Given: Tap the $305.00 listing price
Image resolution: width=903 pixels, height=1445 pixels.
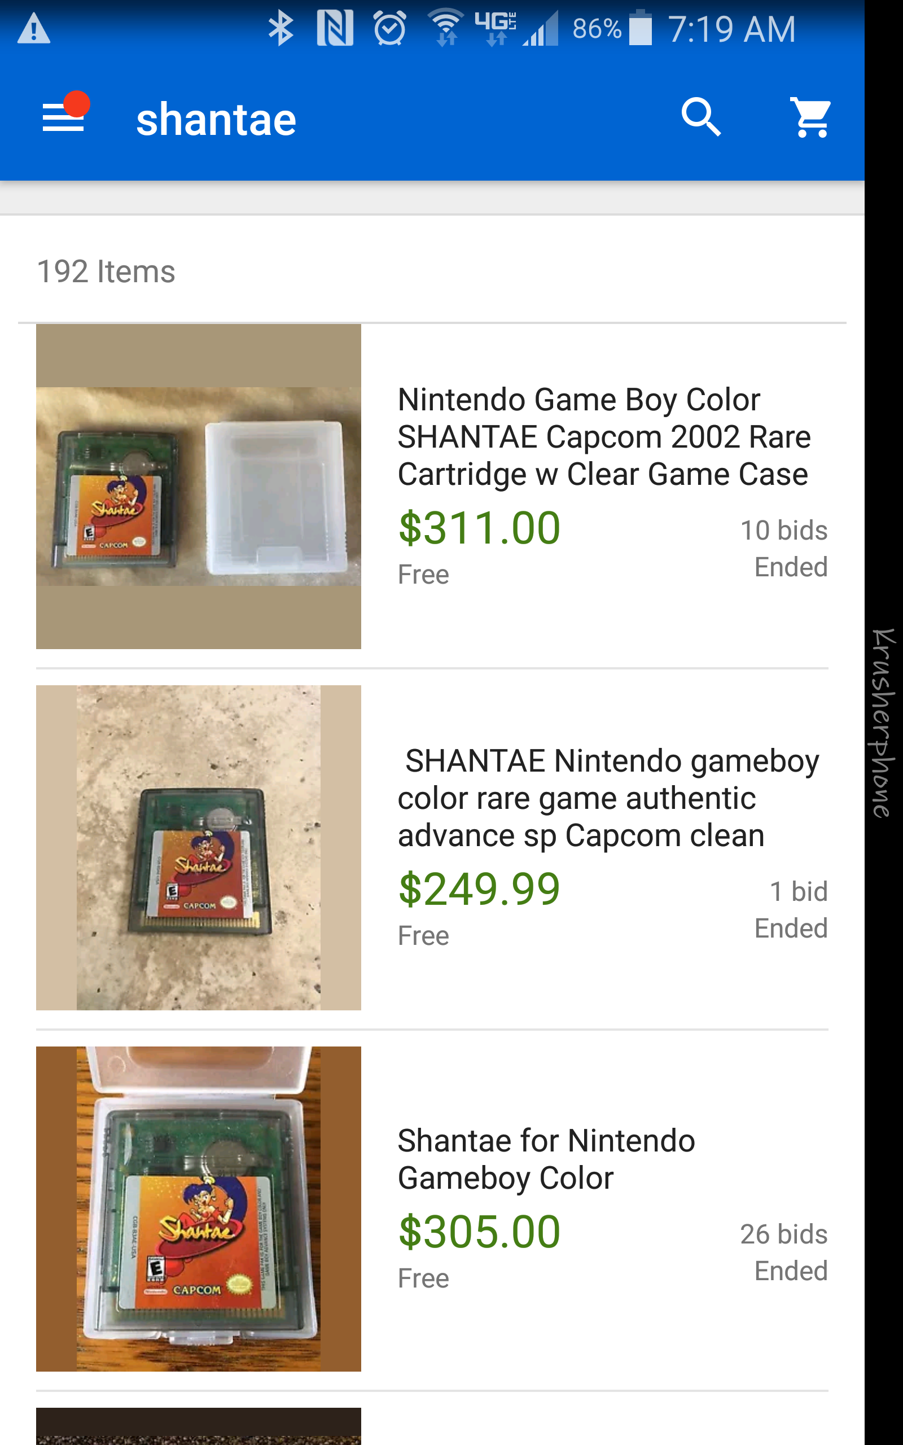Looking at the screenshot, I should tap(479, 1232).
